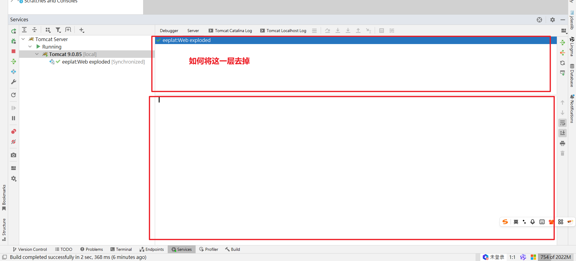Screen dimensions: 576x261
Task: Open the Tomcat Localhost Log tab
Action: click(x=283, y=31)
